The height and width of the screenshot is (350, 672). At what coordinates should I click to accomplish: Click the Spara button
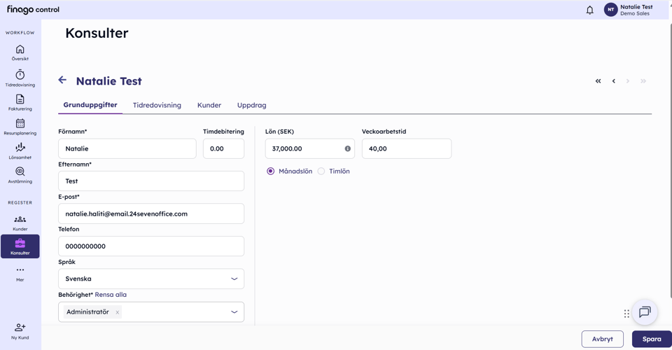pyautogui.click(x=652, y=339)
